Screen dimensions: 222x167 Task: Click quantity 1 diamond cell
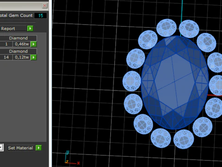6,44
